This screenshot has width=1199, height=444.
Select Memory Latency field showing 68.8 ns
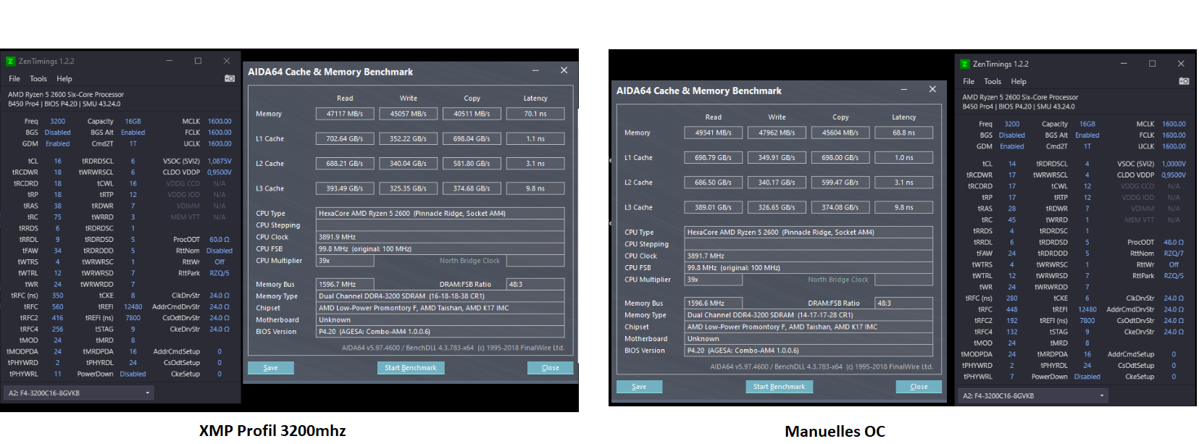[904, 133]
